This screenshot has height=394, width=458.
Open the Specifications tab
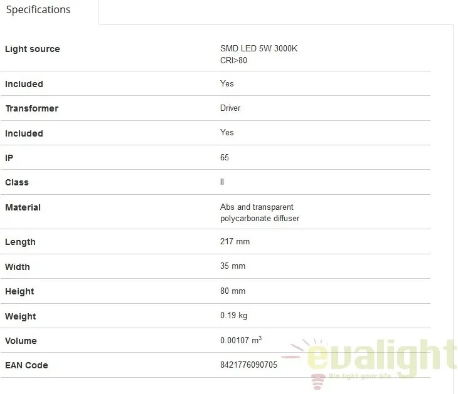click(38, 9)
